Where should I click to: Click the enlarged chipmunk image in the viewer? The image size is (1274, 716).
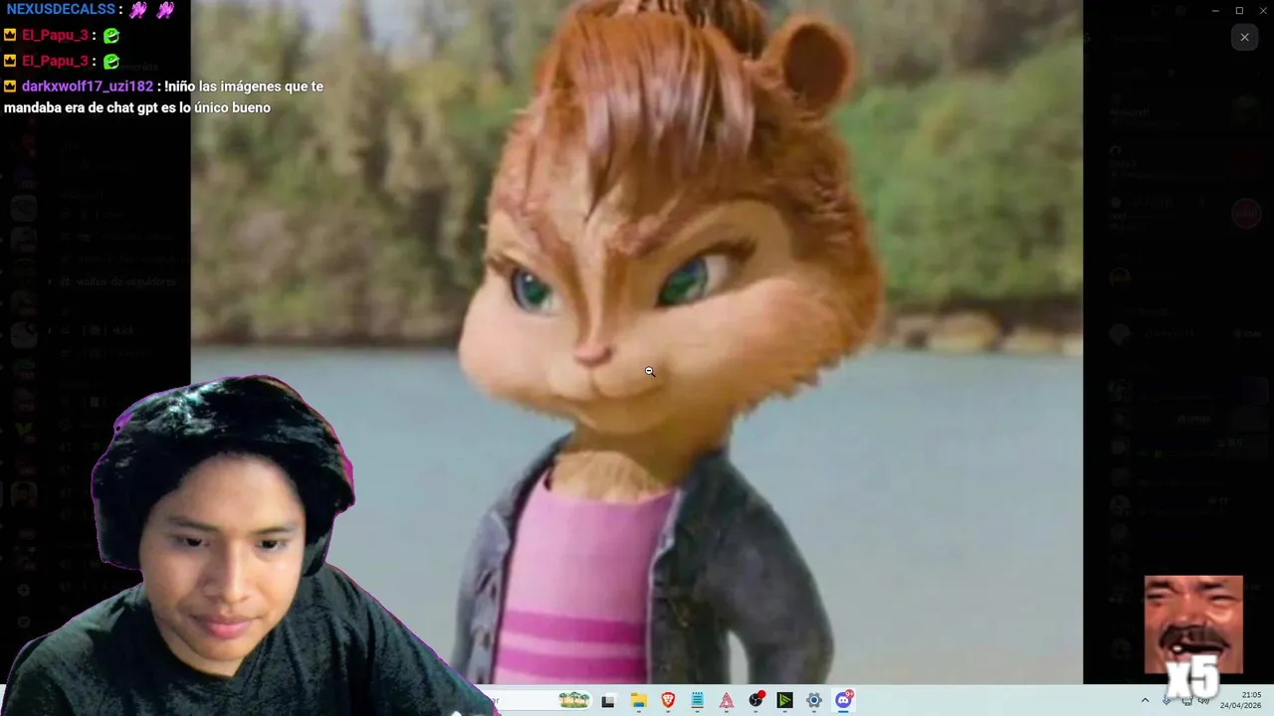(637, 342)
